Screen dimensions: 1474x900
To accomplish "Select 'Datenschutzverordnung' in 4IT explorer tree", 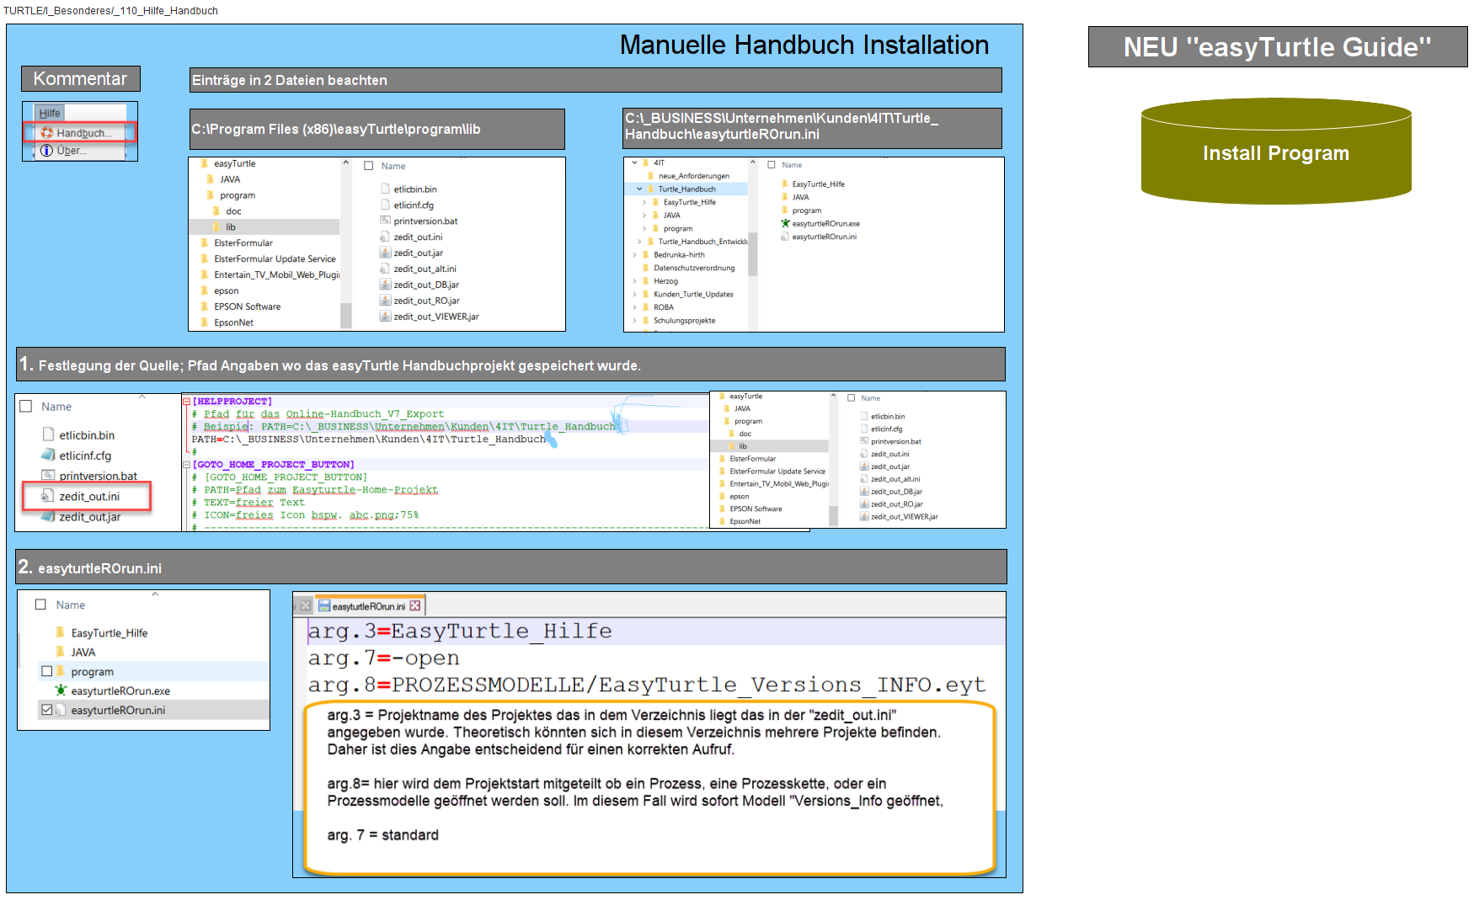I will 694,268.
